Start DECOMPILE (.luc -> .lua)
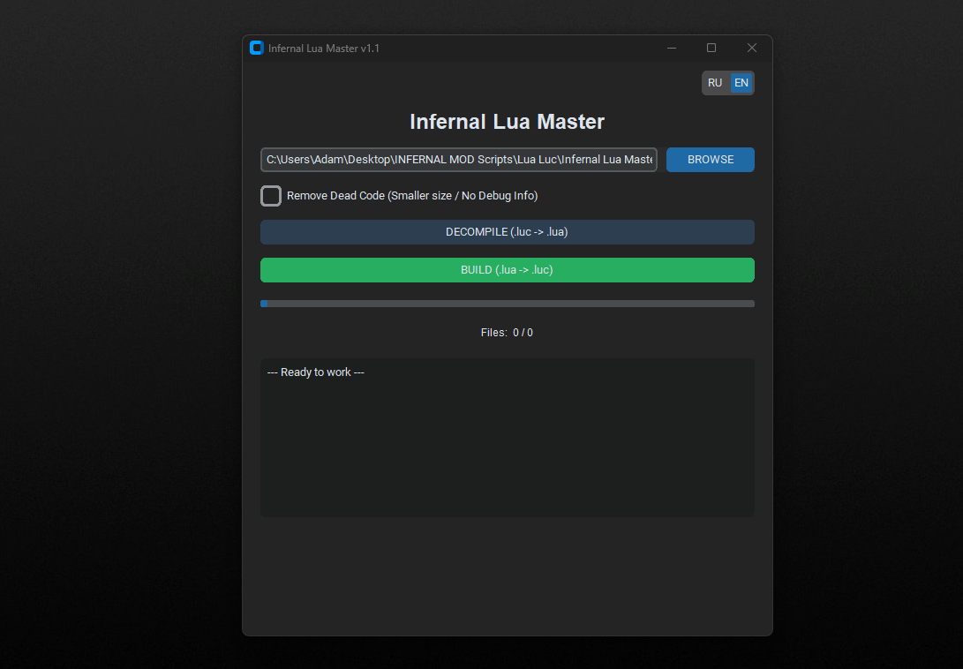This screenshot has width=963, height=669. coord(508,232)
